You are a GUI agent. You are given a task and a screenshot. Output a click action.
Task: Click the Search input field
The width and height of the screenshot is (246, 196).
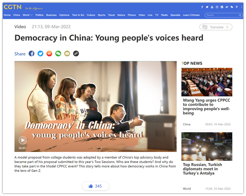point(222,15)
